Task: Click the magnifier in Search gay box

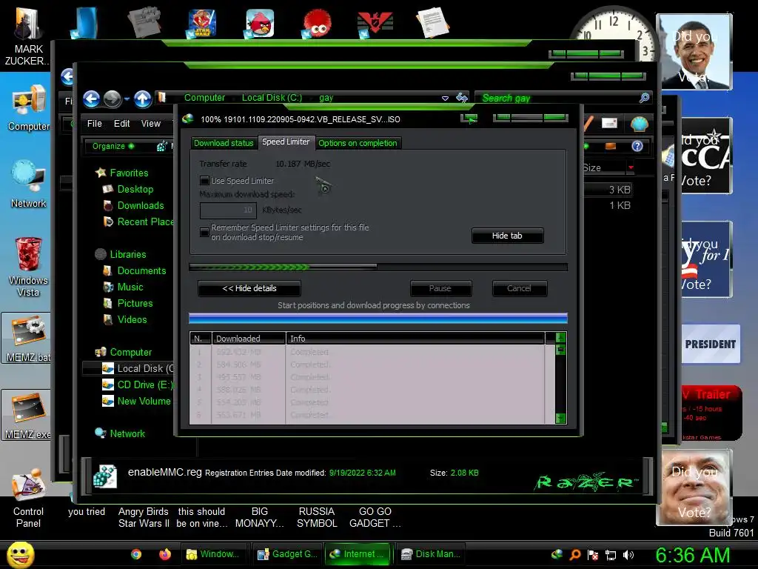Action: [x=644, y=99]
